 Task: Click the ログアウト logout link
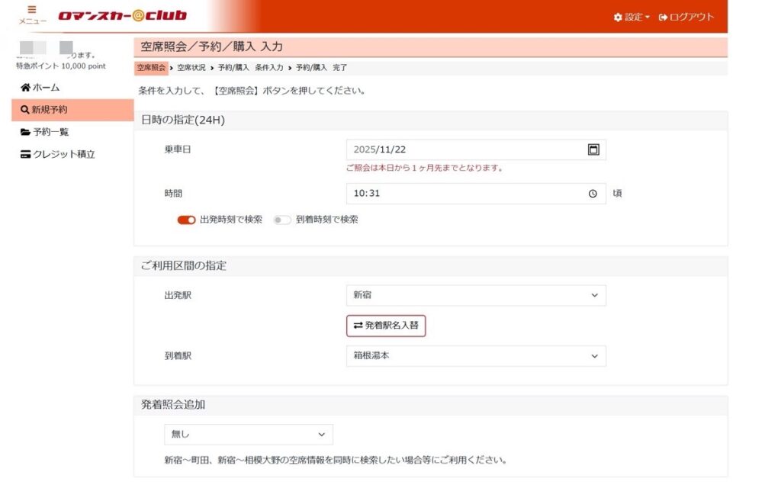point(686,17)
